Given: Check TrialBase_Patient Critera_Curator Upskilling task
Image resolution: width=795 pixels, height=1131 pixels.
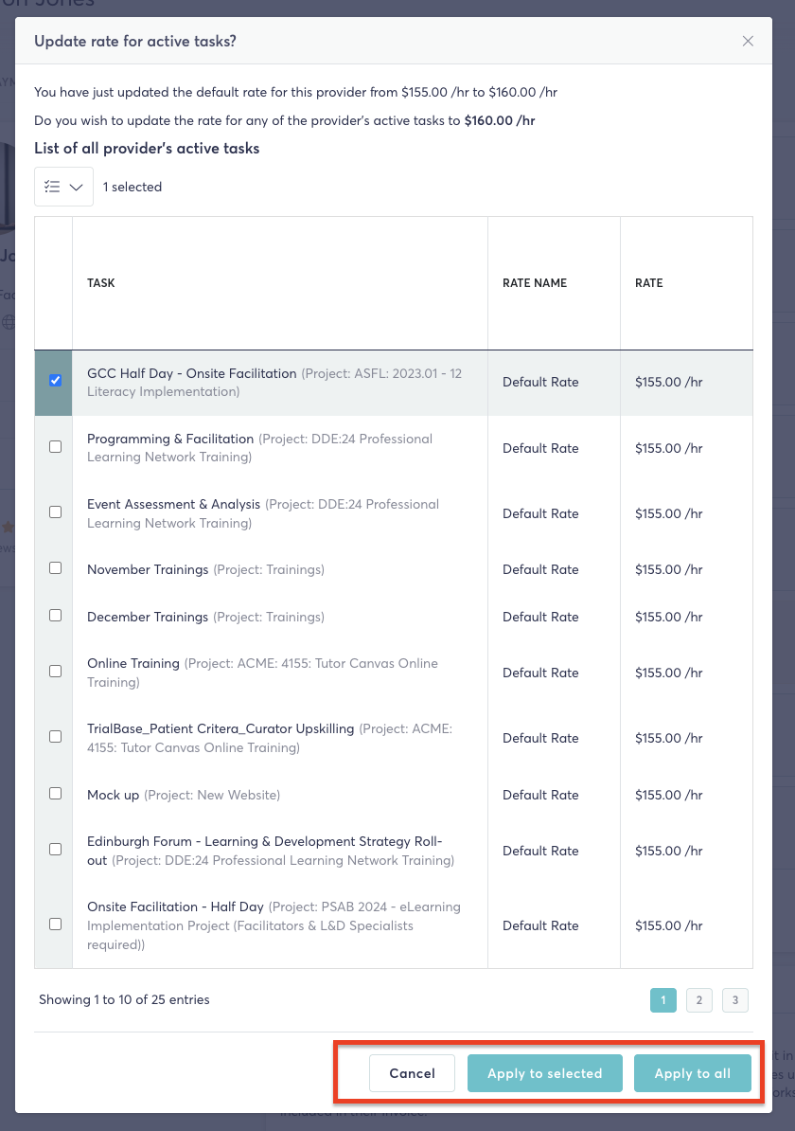Looking at the screenshot, I should (55, 737).
